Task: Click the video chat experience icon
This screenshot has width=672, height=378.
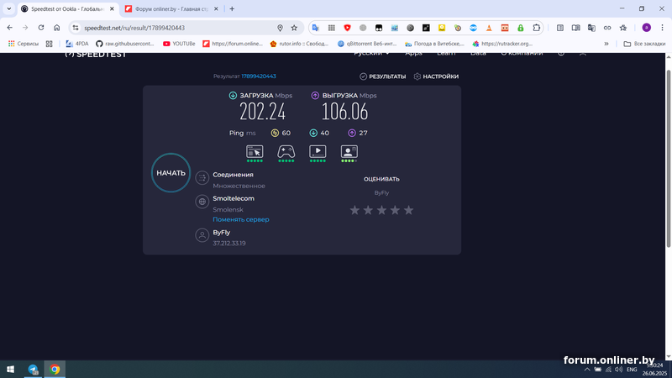Action: click(x=349, y=151)
